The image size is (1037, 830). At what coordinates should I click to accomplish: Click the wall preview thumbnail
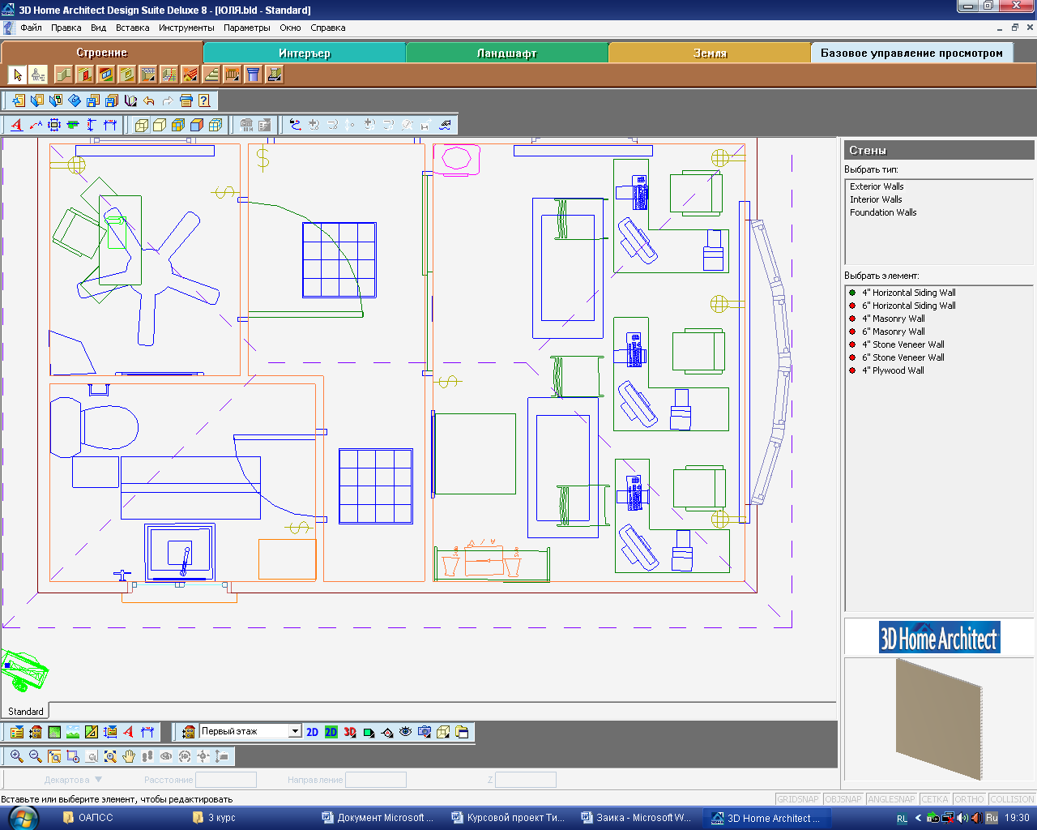[x=939, y=717]
